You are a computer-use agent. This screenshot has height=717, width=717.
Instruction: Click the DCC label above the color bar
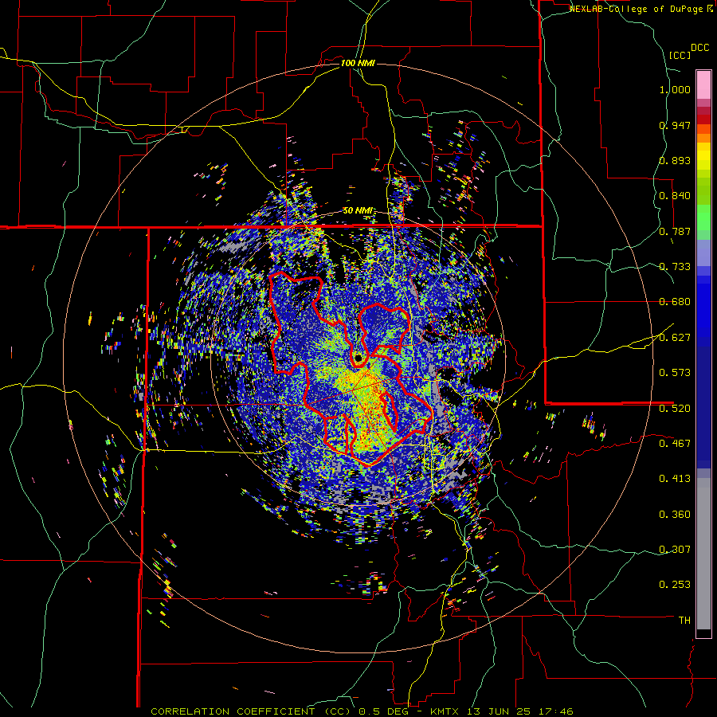[700, 48]
